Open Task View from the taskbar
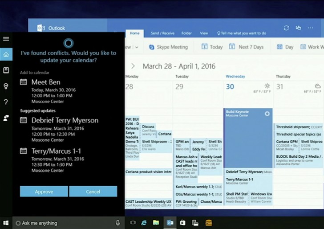This screenshot has height=229, width=324. [x=133, y=223]
